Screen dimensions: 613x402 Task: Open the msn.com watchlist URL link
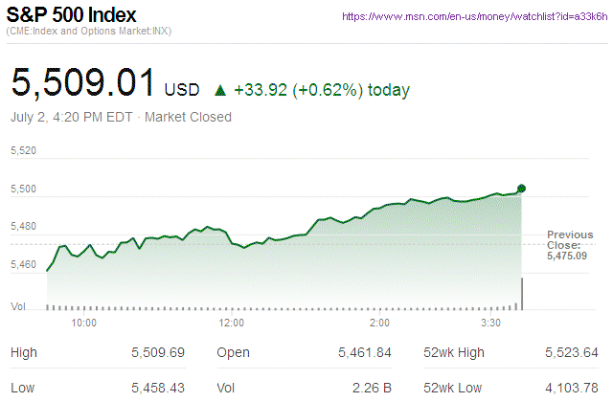474,16
